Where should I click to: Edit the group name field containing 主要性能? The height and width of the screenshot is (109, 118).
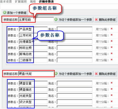click(x=36, y=20)
